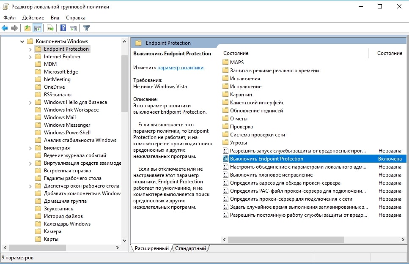Viewport: 409px width, 264px height.
Task: Toggle the Show/Hide action pane icon
Action: tap(73, 28)
